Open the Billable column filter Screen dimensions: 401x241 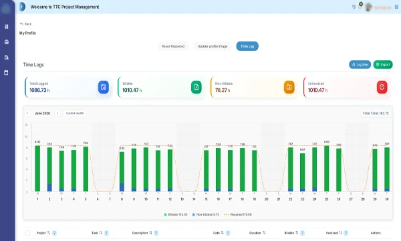[x=303, y=233]
